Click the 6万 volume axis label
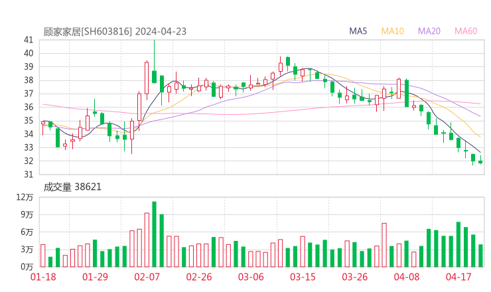The image size is (491, 292). [x=27, y=232]
